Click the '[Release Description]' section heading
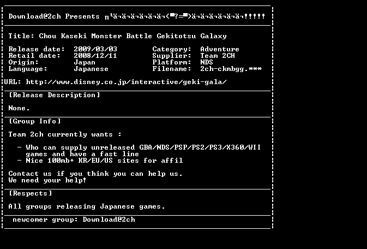Screen dimensions: 367x249 tap(55, 95)
